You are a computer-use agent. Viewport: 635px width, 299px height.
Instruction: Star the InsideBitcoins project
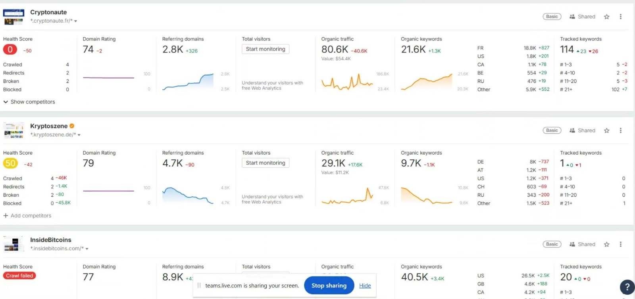click(606, 244)
